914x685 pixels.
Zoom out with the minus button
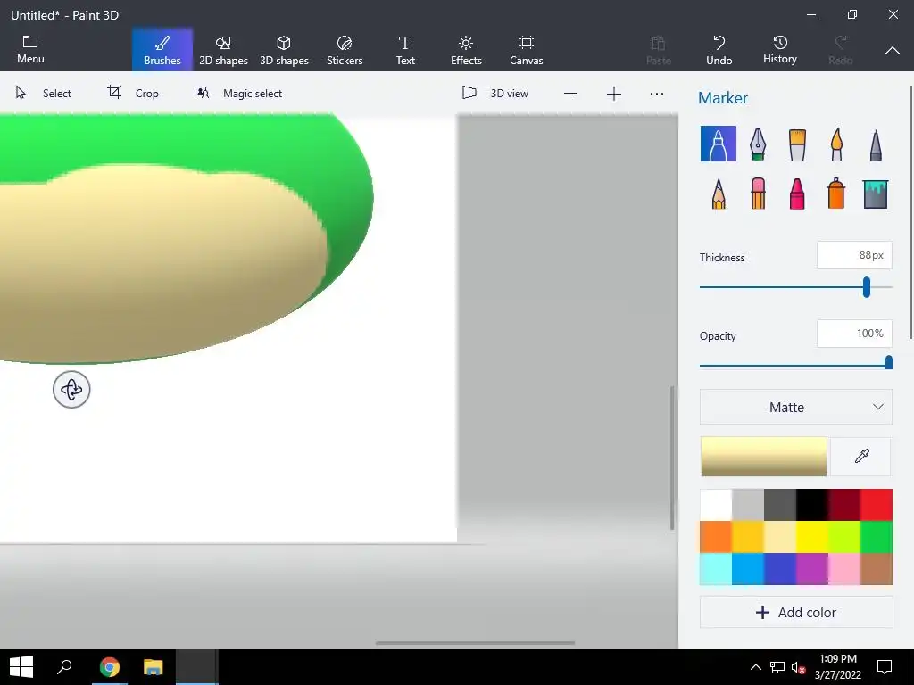point(570,93)
